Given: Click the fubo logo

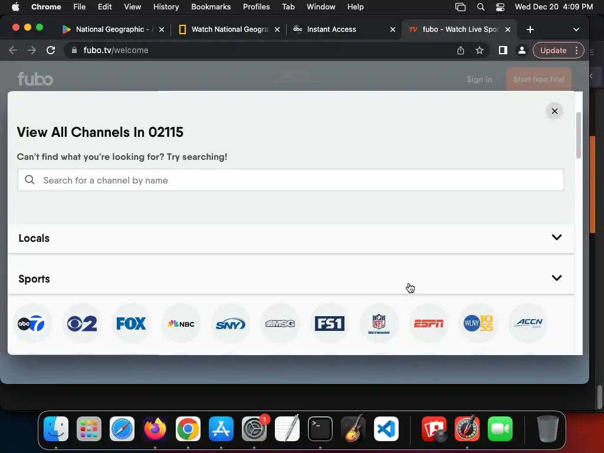Looking at the screenshot, I should tap(35, 78).
